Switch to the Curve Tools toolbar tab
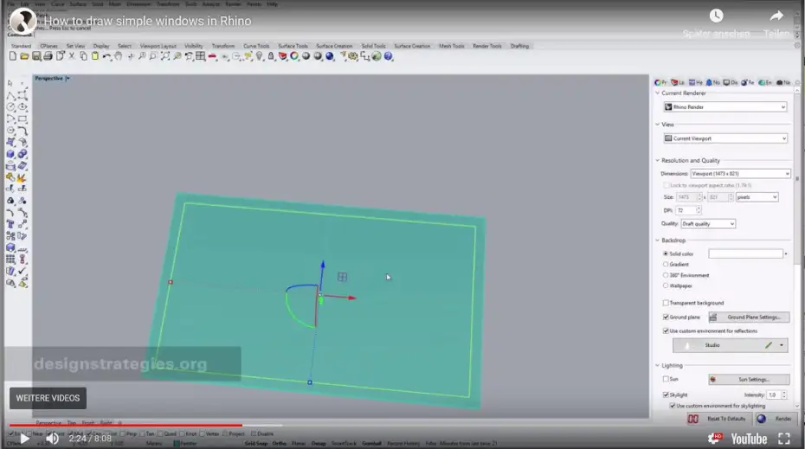Screen dimensions: 805x449 coord(256,46)
